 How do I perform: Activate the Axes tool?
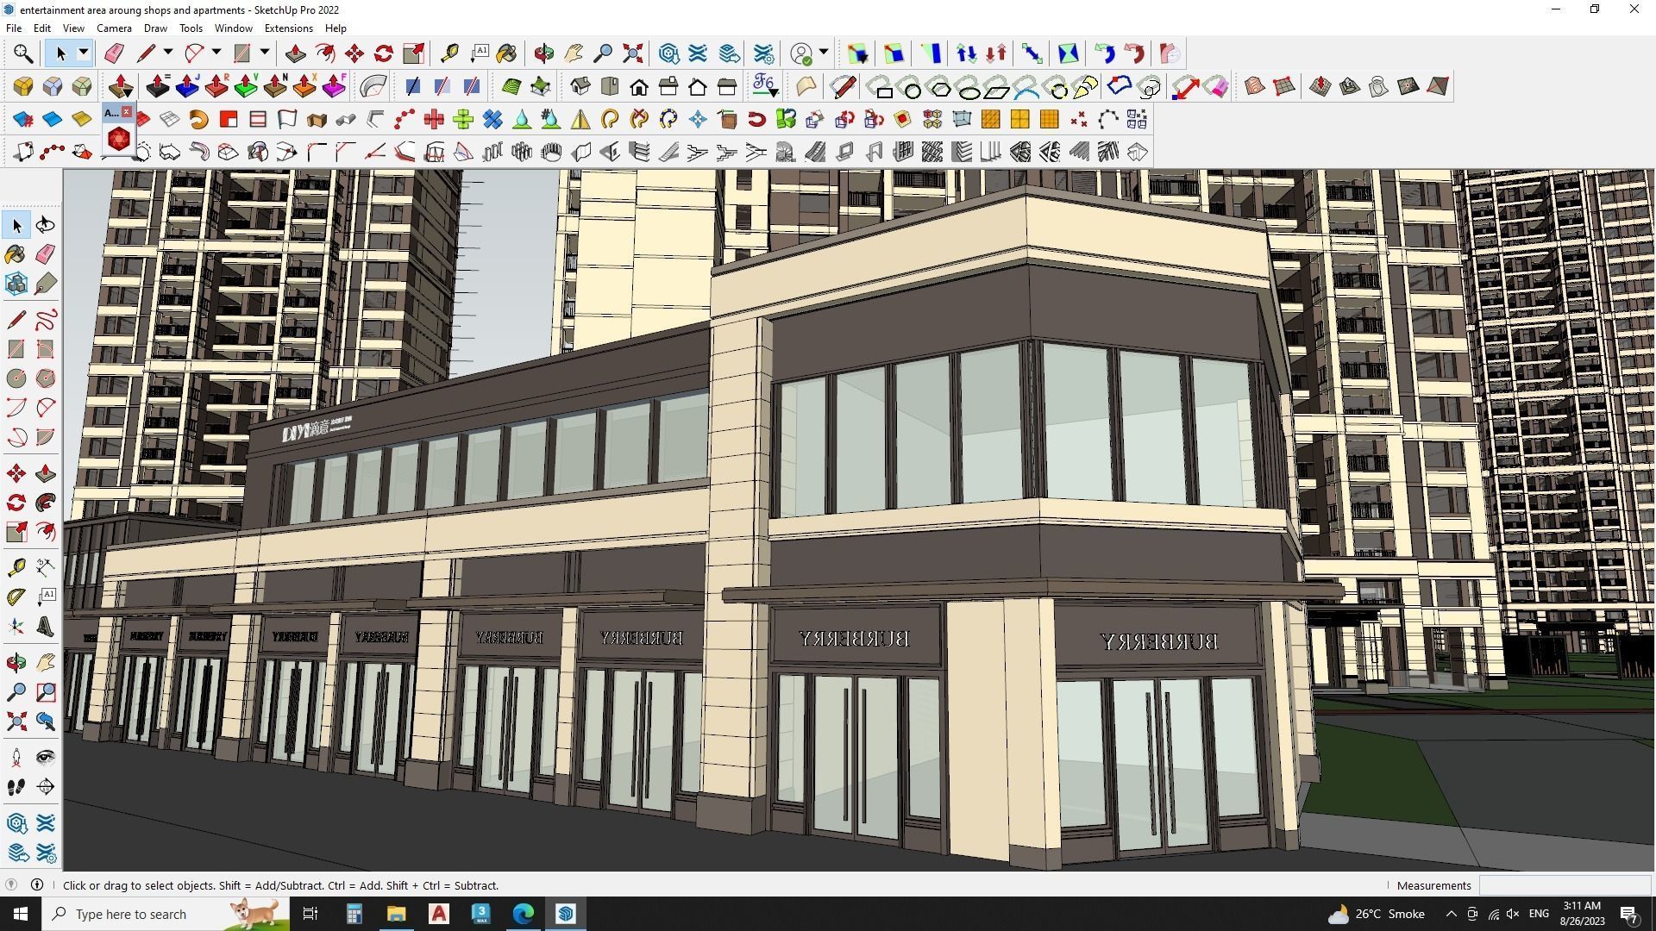tap(16, 627)
